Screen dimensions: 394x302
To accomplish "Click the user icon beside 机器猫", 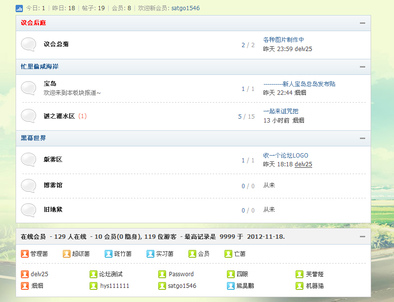I will (x=300, y=285).
